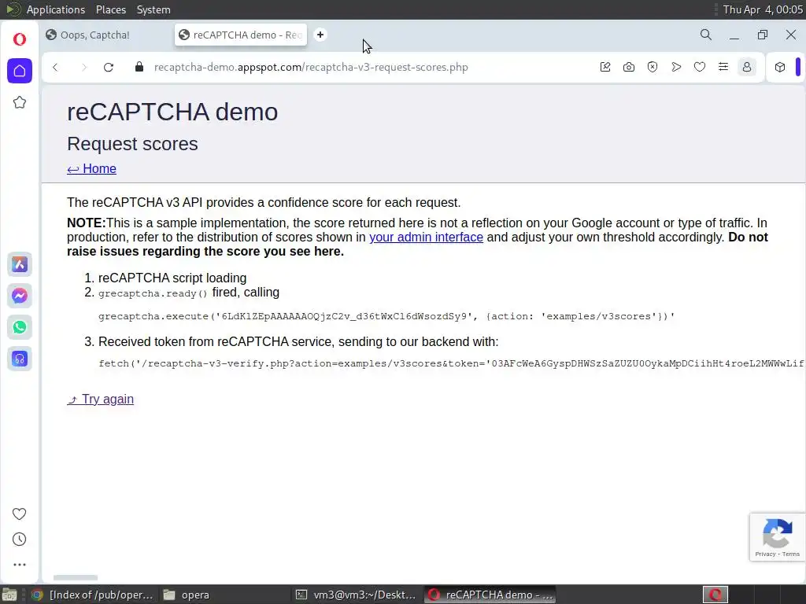Open a new tab with plus button
Image resolution: width=806 pixels, height=604 pixels.
coord(320,35)
